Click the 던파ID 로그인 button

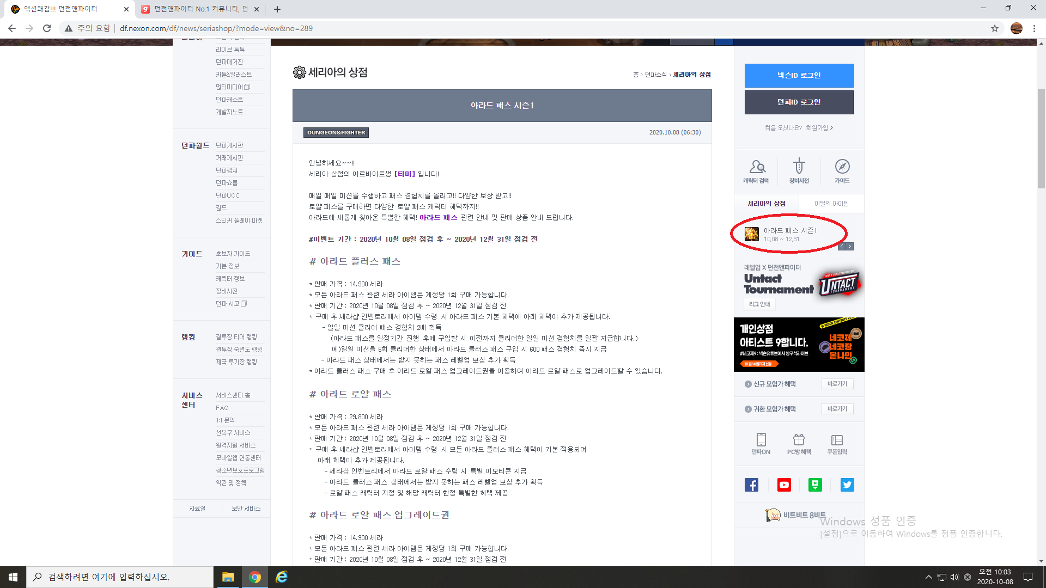pyautogui.click(x=799, y=102)
